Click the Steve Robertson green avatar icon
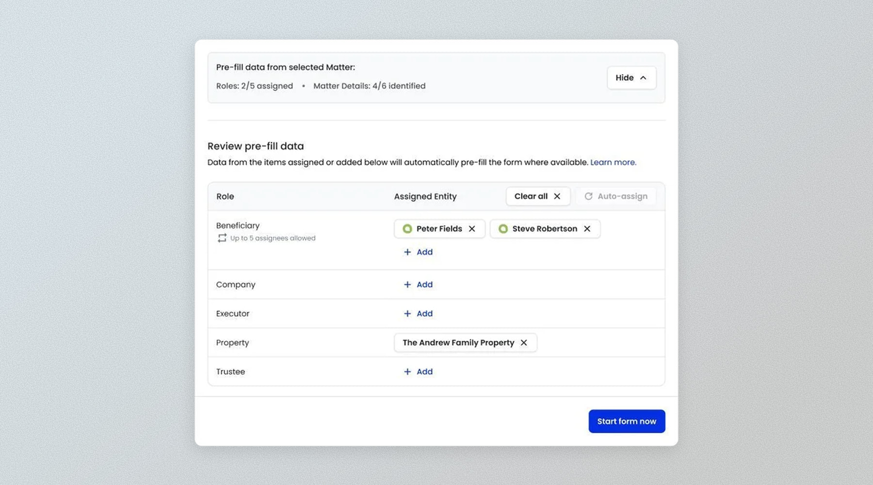This screenshot has width=873, height=485. coord(503,229)
